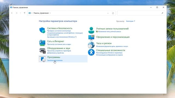Open Часы и регион category
The image size is (175, 98).
tap(104, 43)
